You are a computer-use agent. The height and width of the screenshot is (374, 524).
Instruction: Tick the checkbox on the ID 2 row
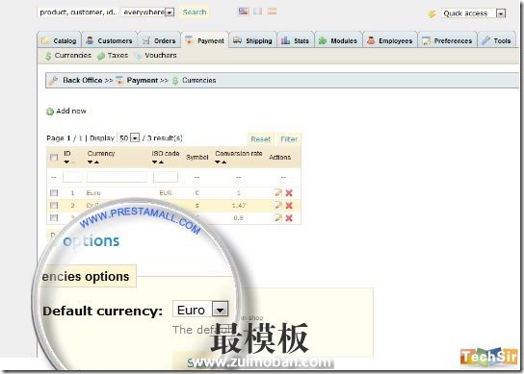(x=54, y=206)
